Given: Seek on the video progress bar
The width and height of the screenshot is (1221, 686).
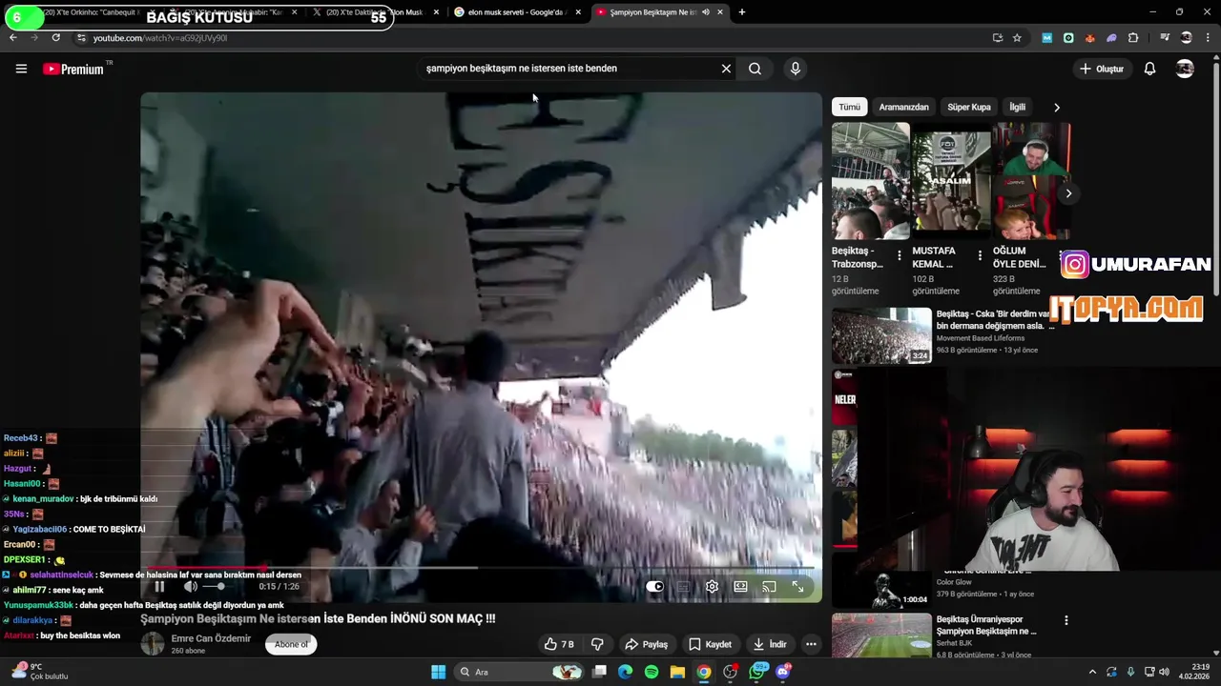Looking at the screenshot, I should pos(481,568).
